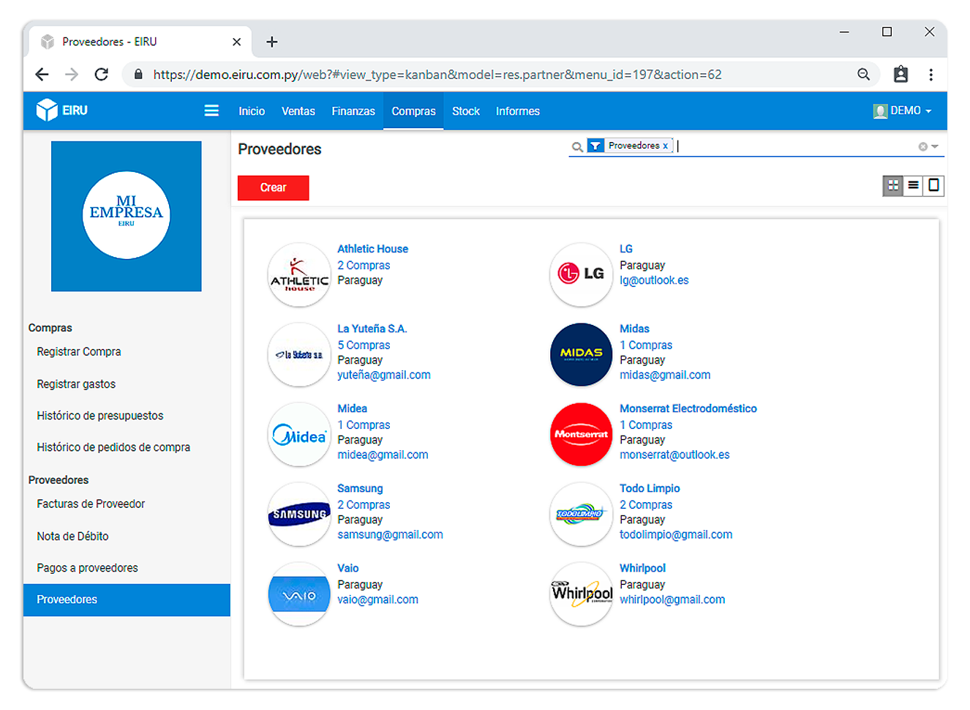Click the todolimpio@gmail.com email
Screen dimensions: 970x710
(676, 534)
